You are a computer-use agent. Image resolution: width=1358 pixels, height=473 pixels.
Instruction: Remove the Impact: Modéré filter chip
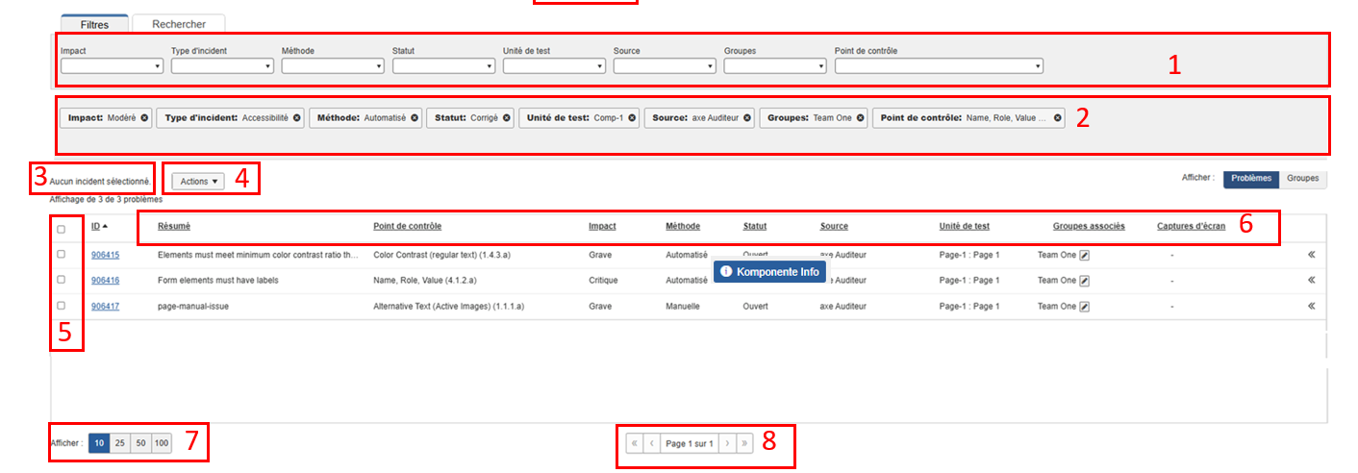click(x=144, y=118)
